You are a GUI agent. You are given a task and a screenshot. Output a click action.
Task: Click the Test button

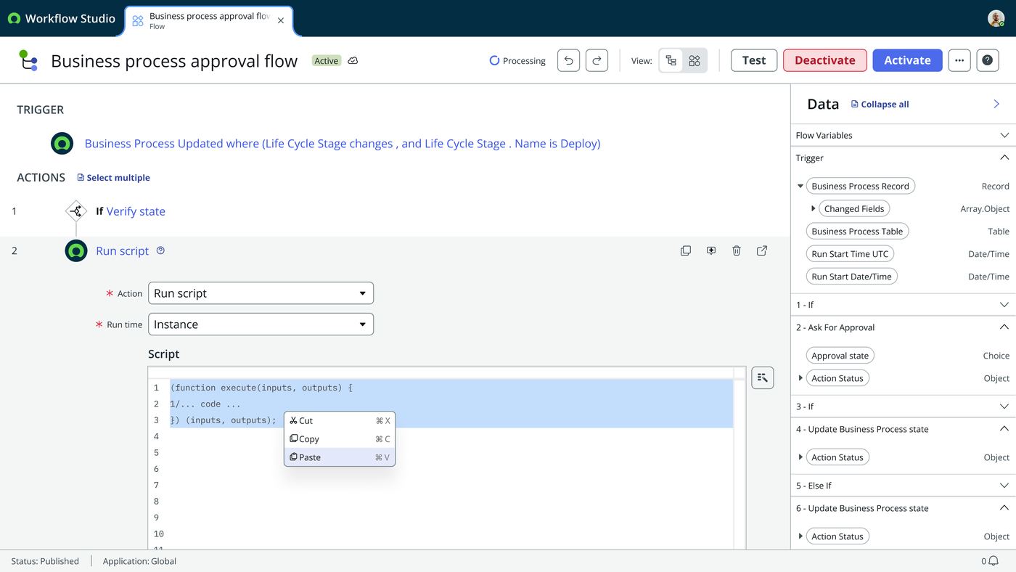click(x=754, y=60)
